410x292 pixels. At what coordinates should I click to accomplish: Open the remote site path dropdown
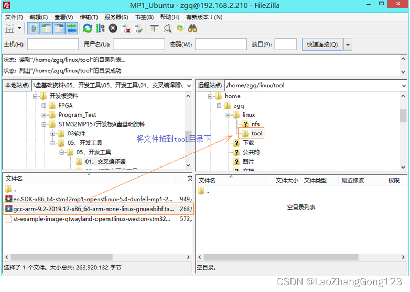pos(404,86)
